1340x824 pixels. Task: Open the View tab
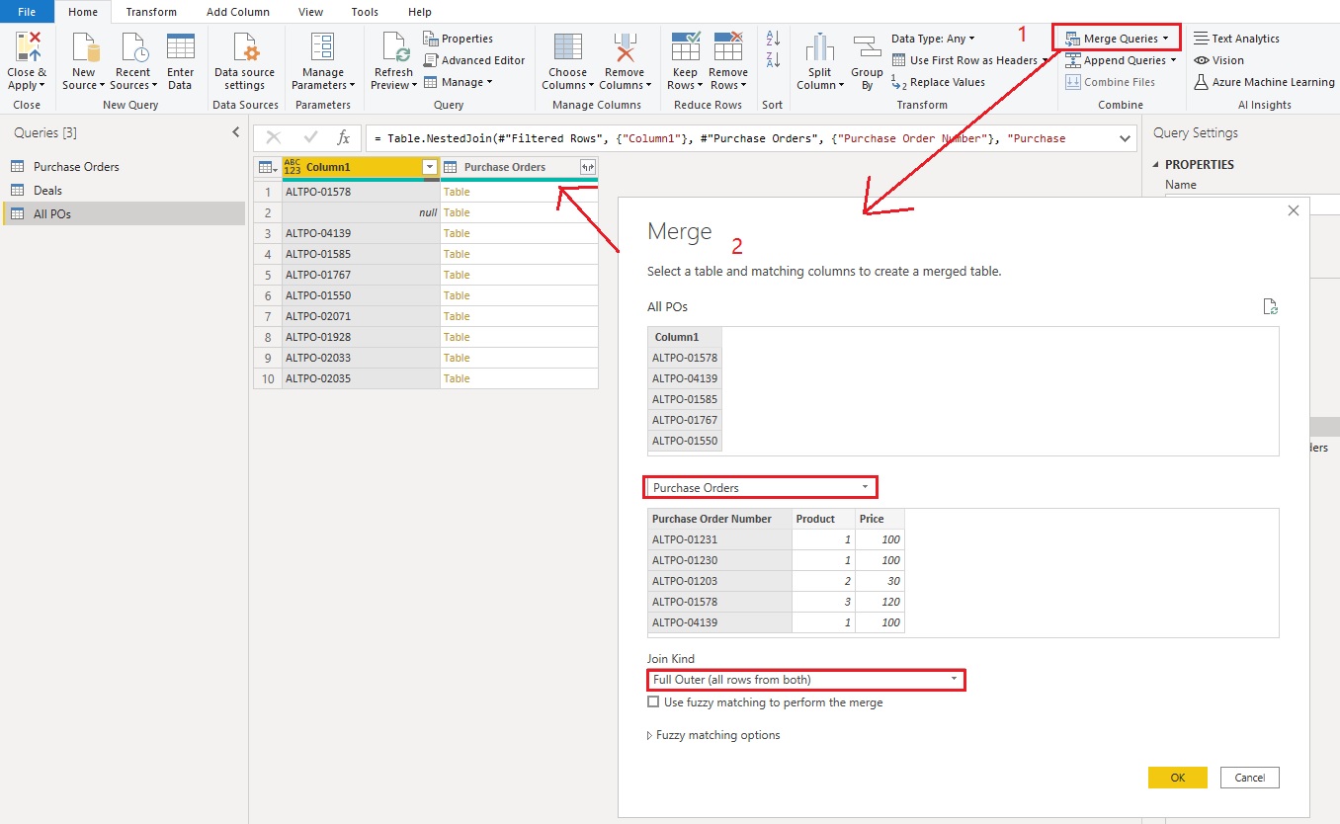310,12
